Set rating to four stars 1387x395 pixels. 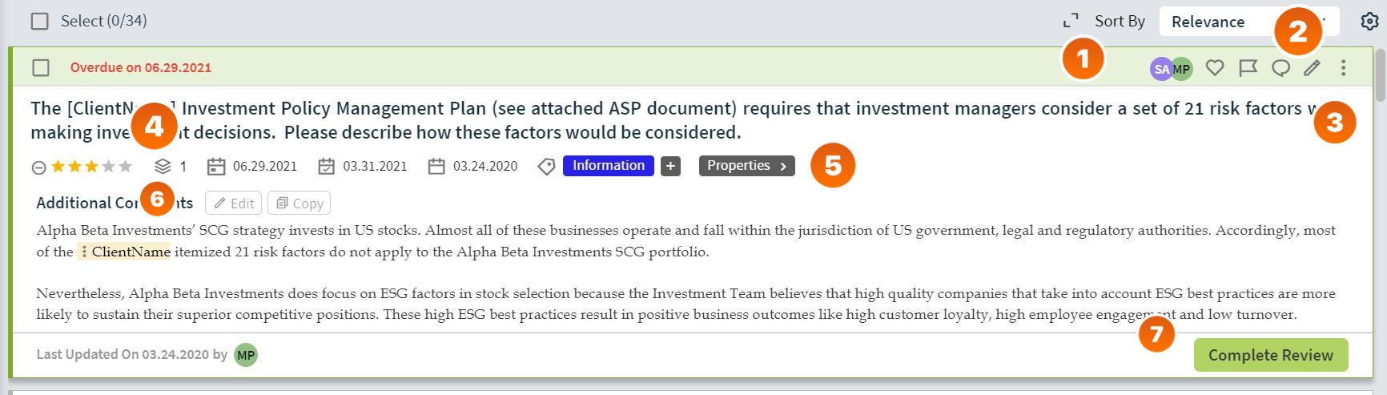[108, 167]
